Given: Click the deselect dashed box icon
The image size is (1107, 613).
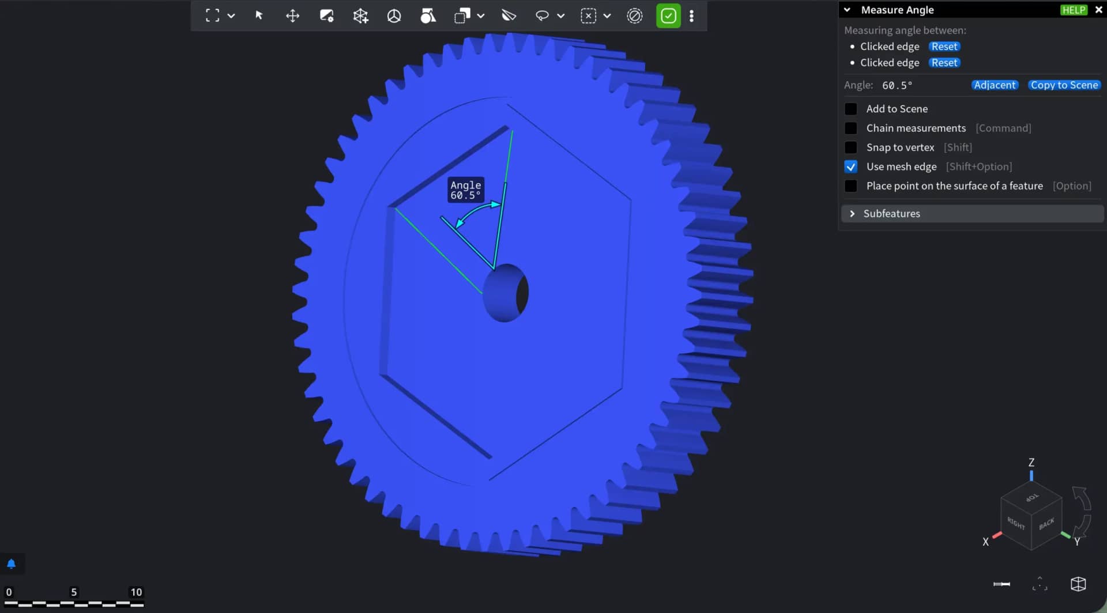Looking at the screenshot, I should (x=588, y=16).
